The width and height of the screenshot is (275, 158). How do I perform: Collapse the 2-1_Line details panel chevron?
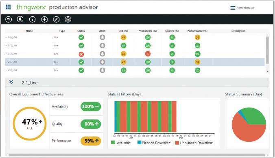point(11,82)
